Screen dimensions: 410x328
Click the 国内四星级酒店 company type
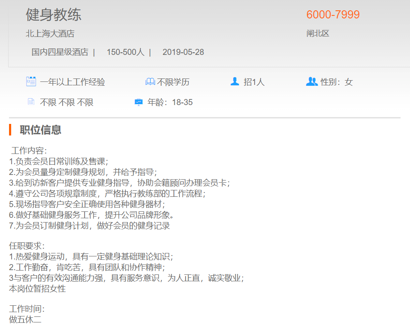(60, 52)
